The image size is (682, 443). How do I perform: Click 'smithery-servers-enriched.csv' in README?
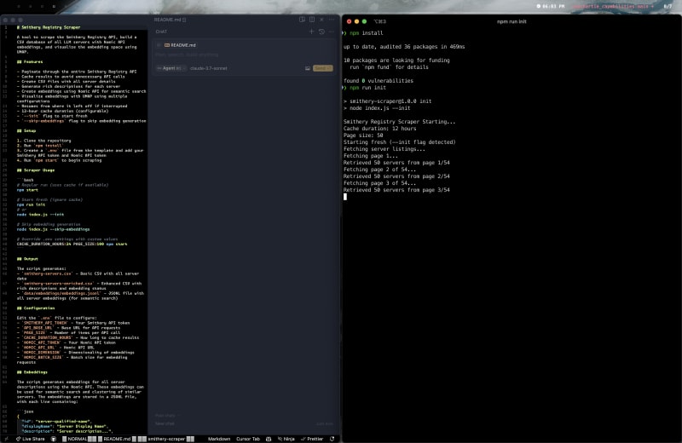click(x=57, y=284)
